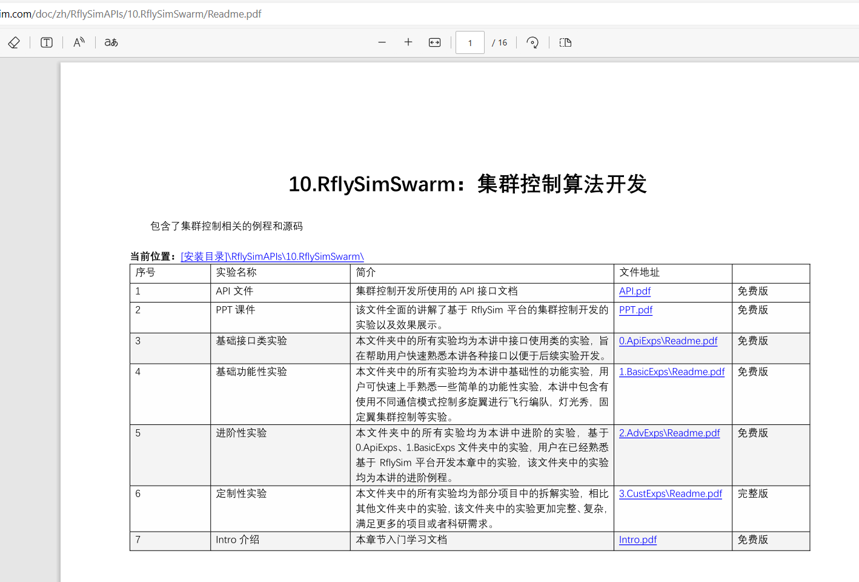Open the 0.ApiExps\Readme.pdf link
This screenshot has height=582, width=859.
click(x=668, y=341)
